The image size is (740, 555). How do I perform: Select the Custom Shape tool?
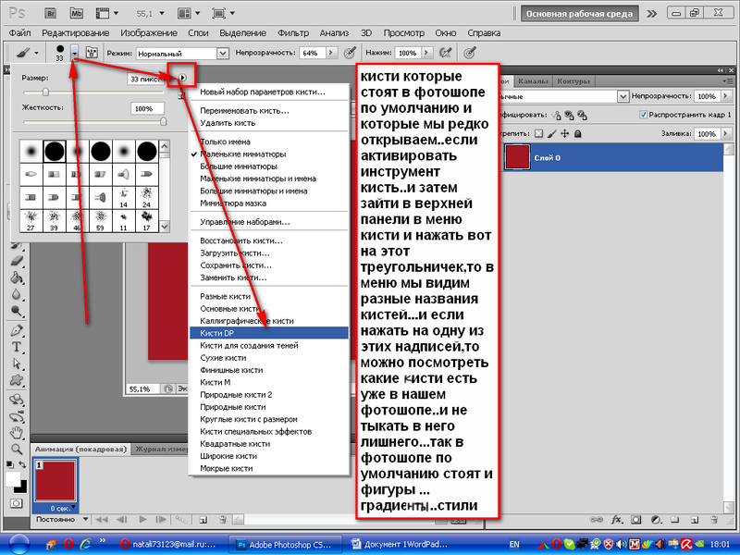click(x=17, y=380)
